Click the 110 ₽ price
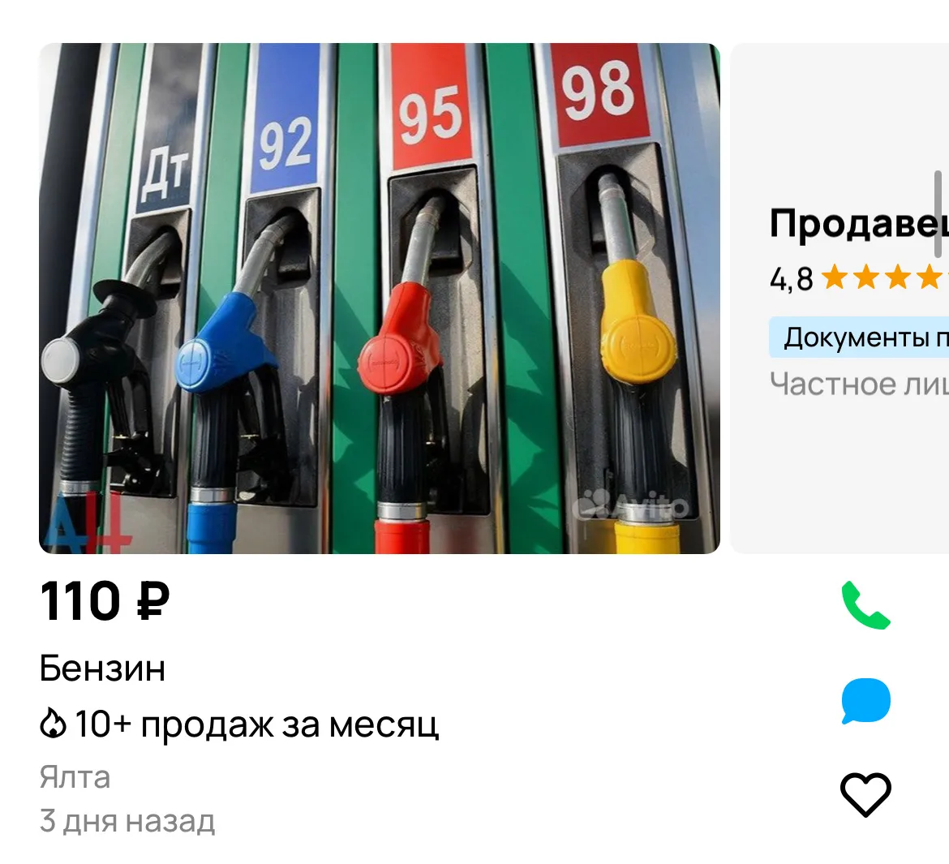 105,600
